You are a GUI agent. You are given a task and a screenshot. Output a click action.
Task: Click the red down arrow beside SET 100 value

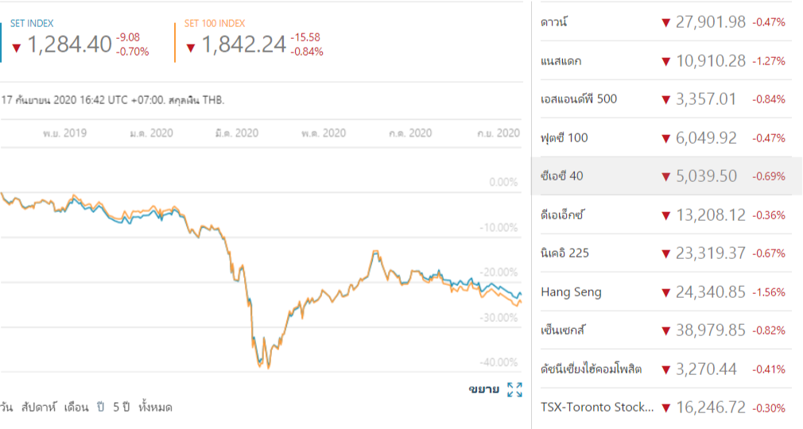tap(191, 48)
